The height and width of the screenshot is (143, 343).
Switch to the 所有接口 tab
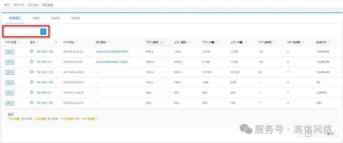click(x=15, y=18)
